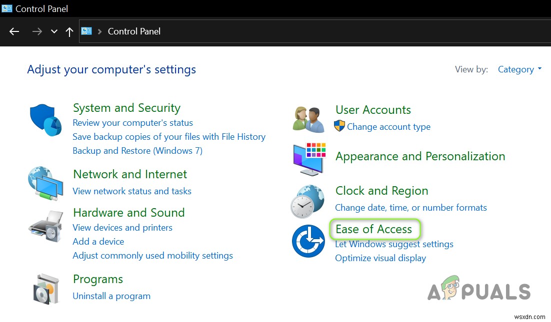
Task: Click Uninstall a program
Action: coord(111,296)
